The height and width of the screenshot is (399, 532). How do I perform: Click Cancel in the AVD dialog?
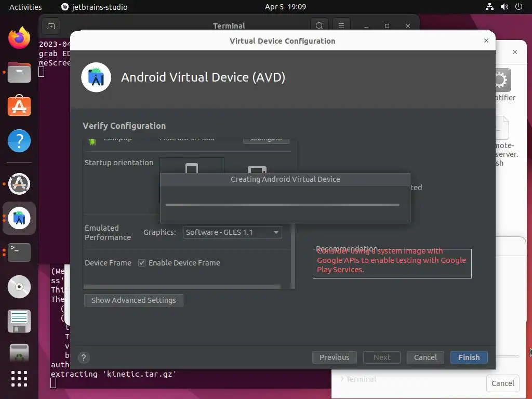tap(425, 357)
